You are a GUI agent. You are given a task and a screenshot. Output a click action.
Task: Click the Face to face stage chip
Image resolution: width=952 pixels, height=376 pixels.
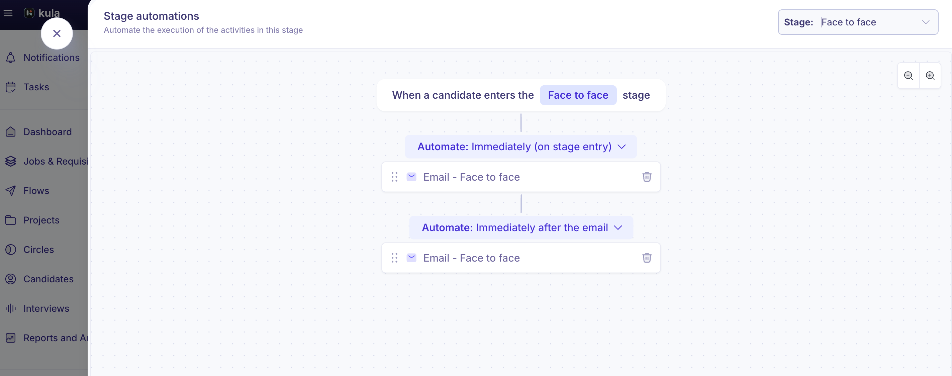578,95
